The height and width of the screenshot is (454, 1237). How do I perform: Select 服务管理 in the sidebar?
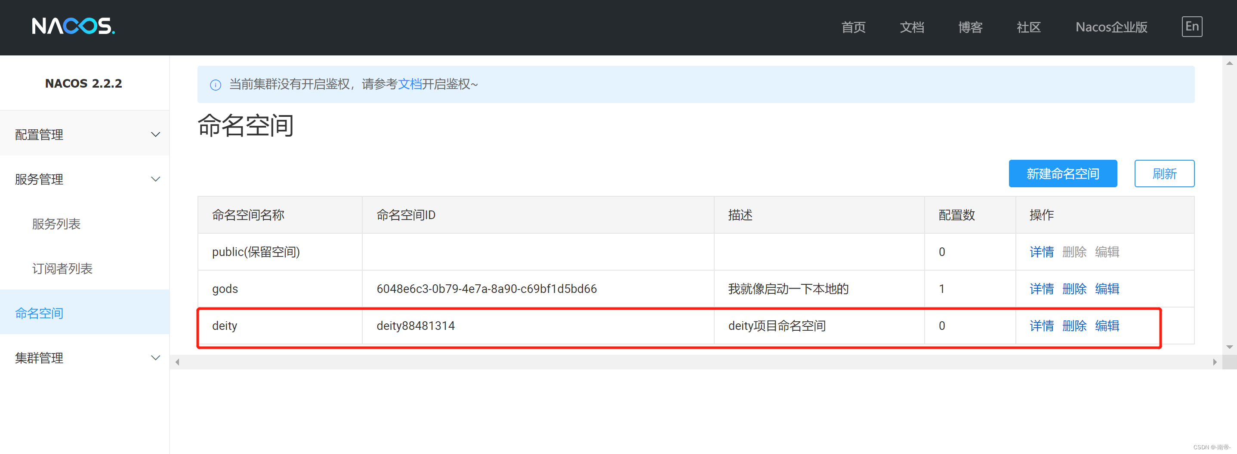[84, 179]
